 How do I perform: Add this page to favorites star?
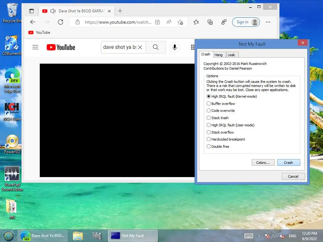tap(180, 22)
